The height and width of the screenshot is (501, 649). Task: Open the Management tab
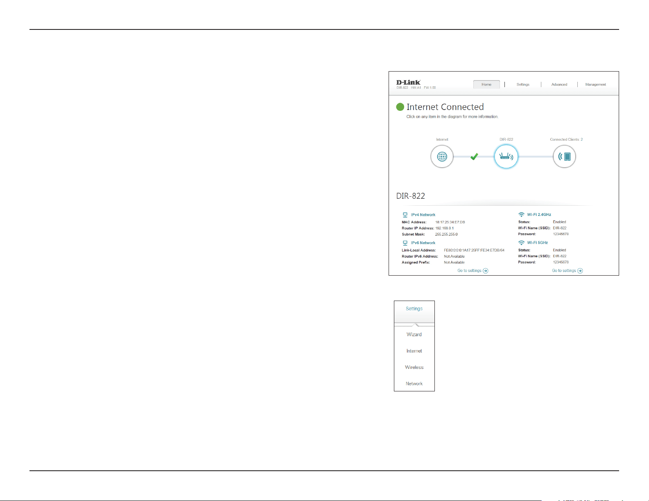(x=595, y=85)
